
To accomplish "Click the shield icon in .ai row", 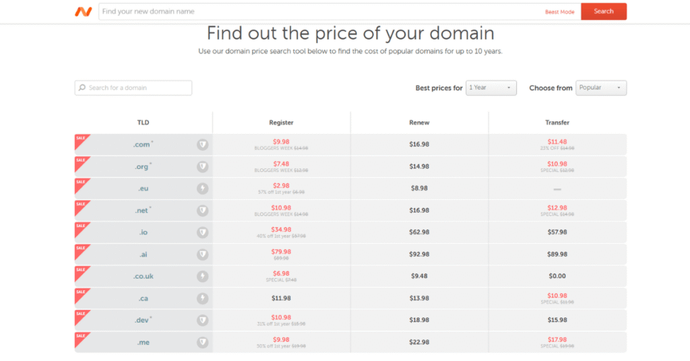I will tap(202, 254).
